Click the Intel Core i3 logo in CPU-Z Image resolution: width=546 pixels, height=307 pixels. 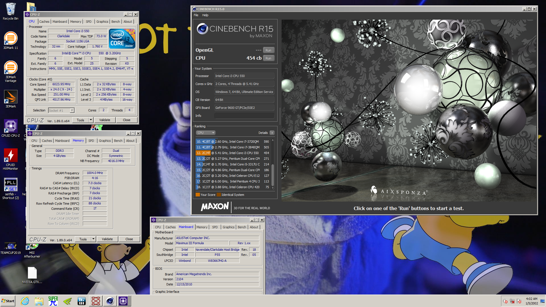coord(122,38)
